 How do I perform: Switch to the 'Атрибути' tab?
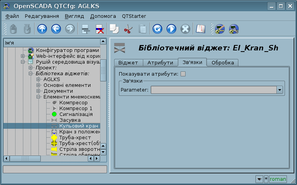[160, 63]
